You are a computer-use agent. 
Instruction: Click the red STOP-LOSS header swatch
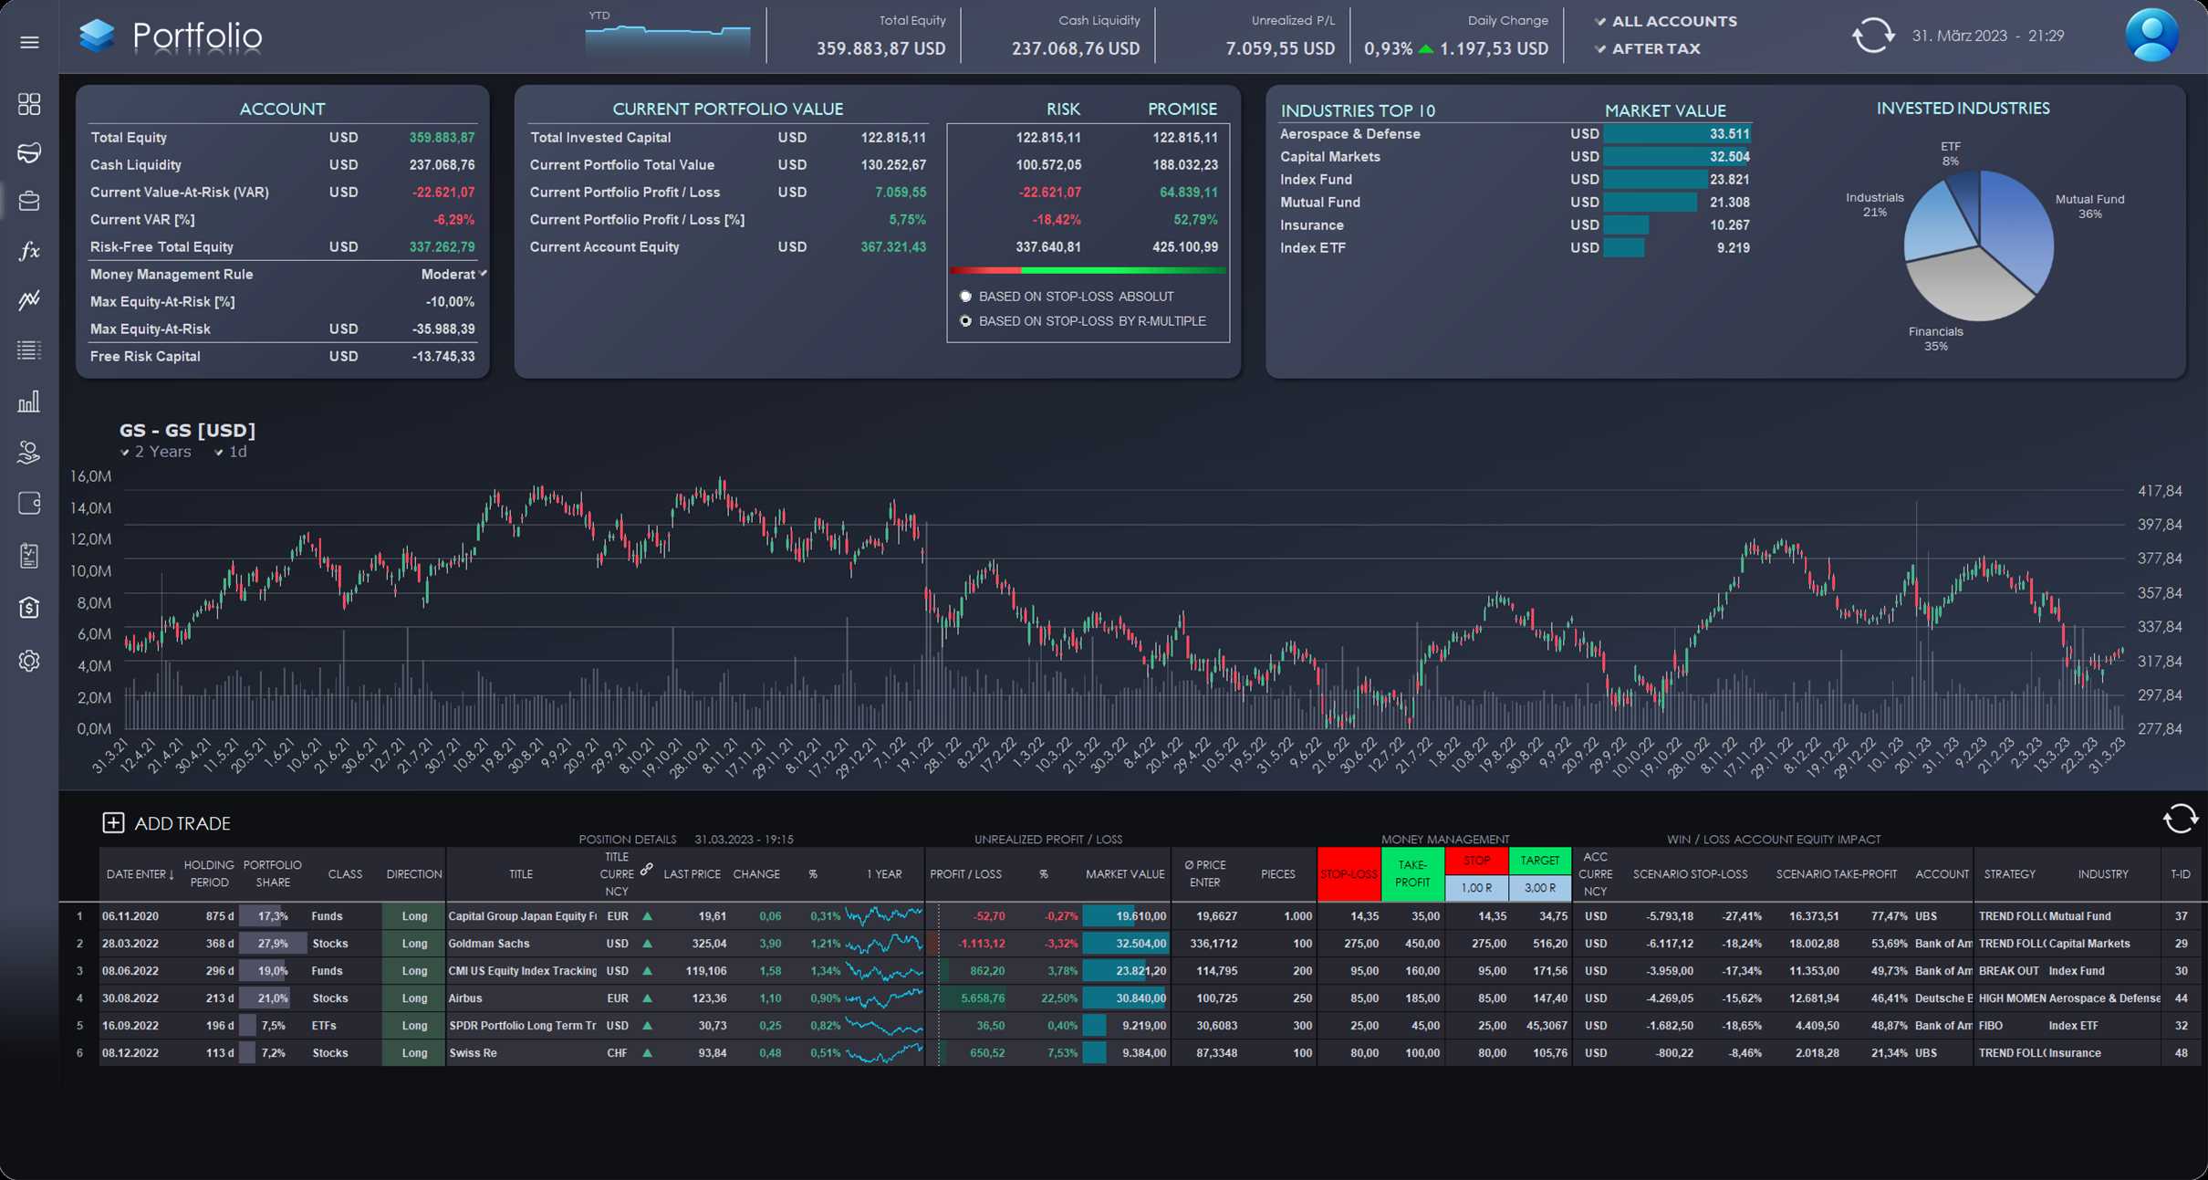tap(1349, 874)
